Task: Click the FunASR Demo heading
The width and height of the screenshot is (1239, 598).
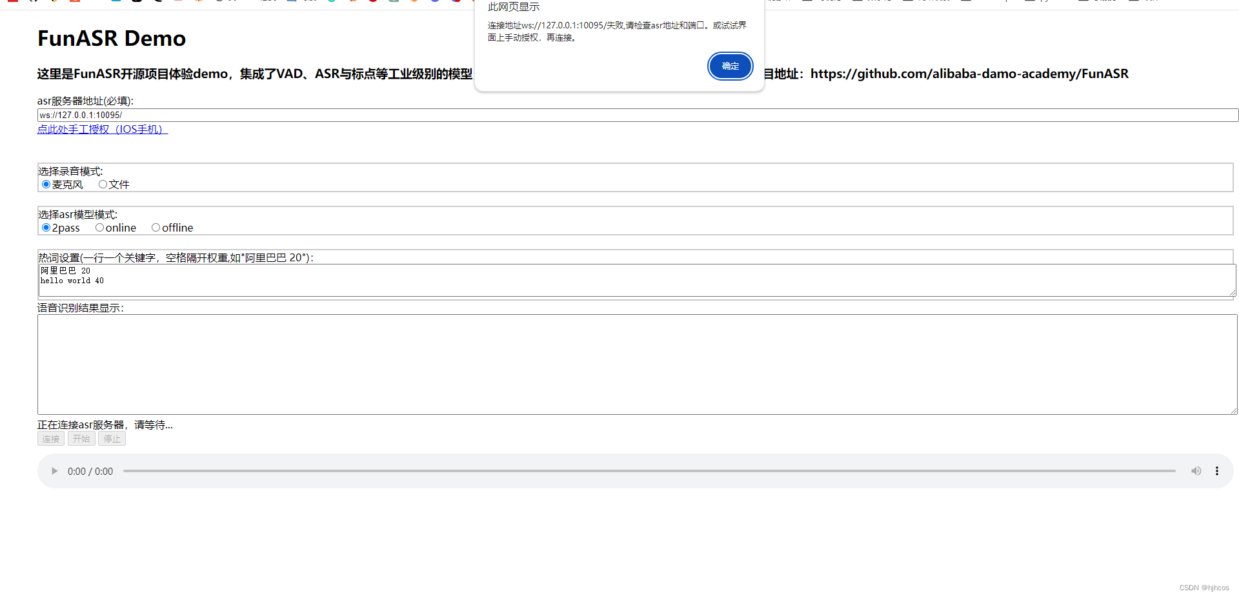Action: click(x=112, y=38)
